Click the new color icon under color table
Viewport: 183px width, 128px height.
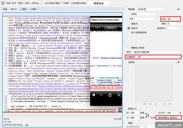[164, 104]
